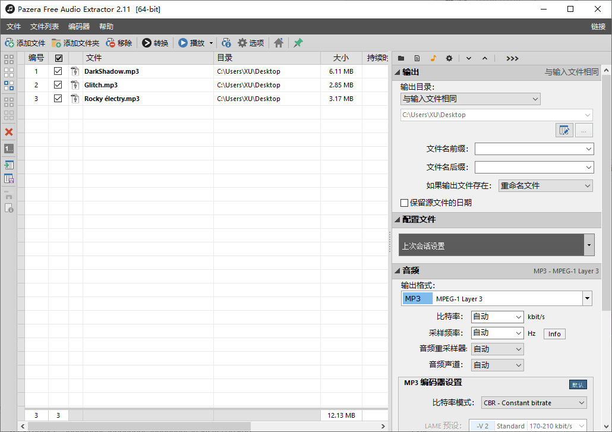Viewport: 612px width, 432px height.
Task: Click the 添加文件夹 (Add folder) icon
Action: pos(56,43)
